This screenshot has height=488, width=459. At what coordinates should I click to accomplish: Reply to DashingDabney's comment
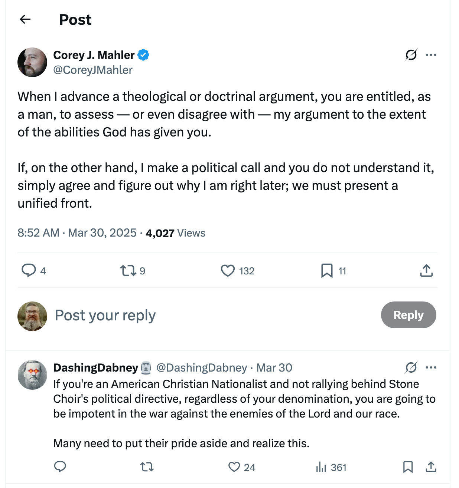tap(60, 466)
